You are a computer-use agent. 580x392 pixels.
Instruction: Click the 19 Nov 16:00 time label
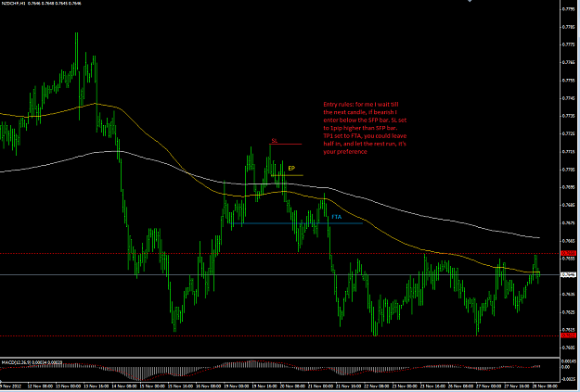pos(264,386)
